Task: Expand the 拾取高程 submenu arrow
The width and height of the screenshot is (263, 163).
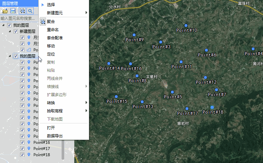Action: [x=86, y=111]
